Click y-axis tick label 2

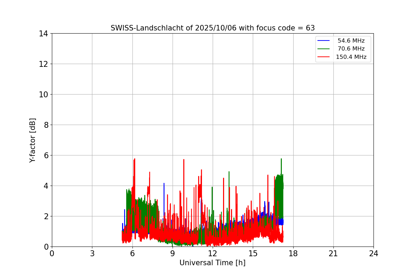(46, 216)
